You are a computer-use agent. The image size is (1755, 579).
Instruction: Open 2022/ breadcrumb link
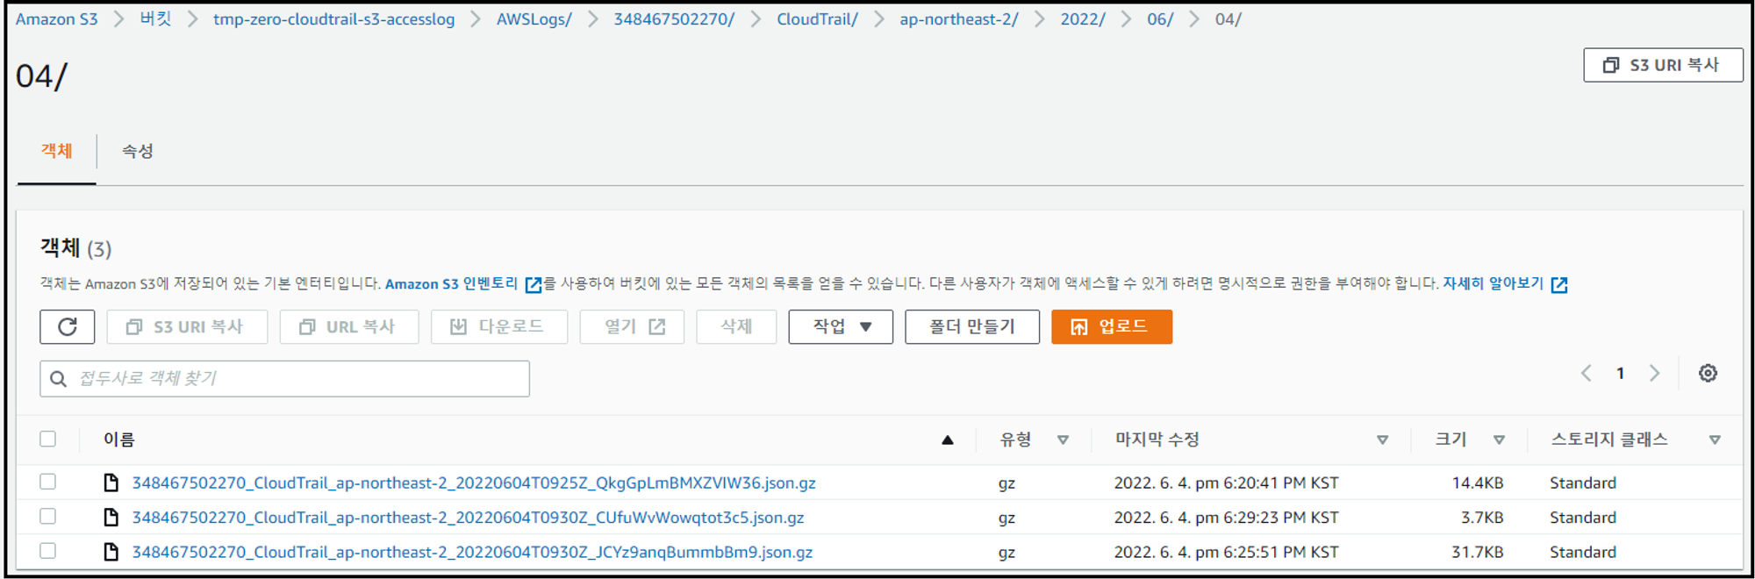1083,19
